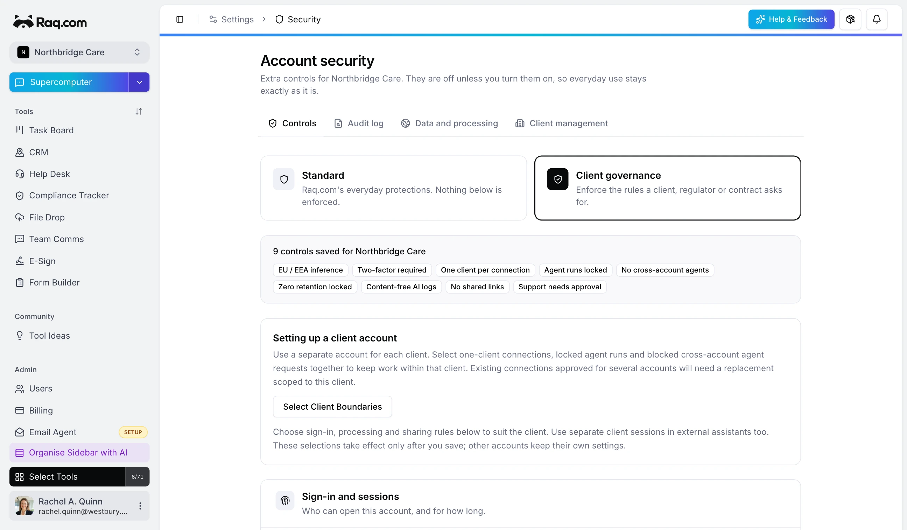Switch to the Controls tab

coord(292,123)
